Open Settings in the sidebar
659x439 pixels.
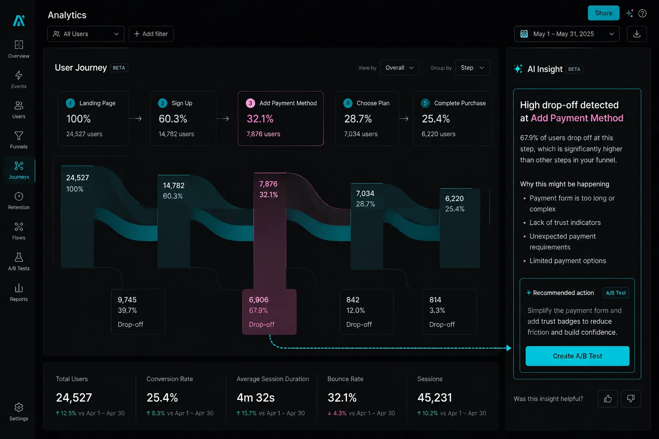point(19,412)
